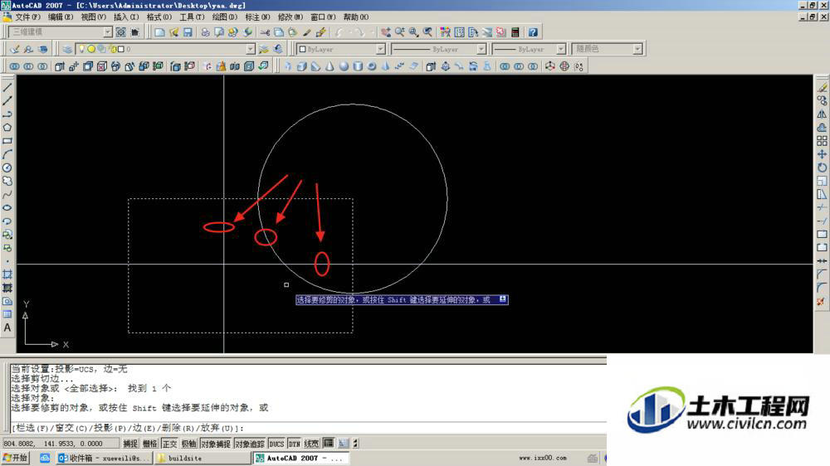Open the 编辑(E) menu
This screenshot has height=466, width=830.
(x=61, y=17)
